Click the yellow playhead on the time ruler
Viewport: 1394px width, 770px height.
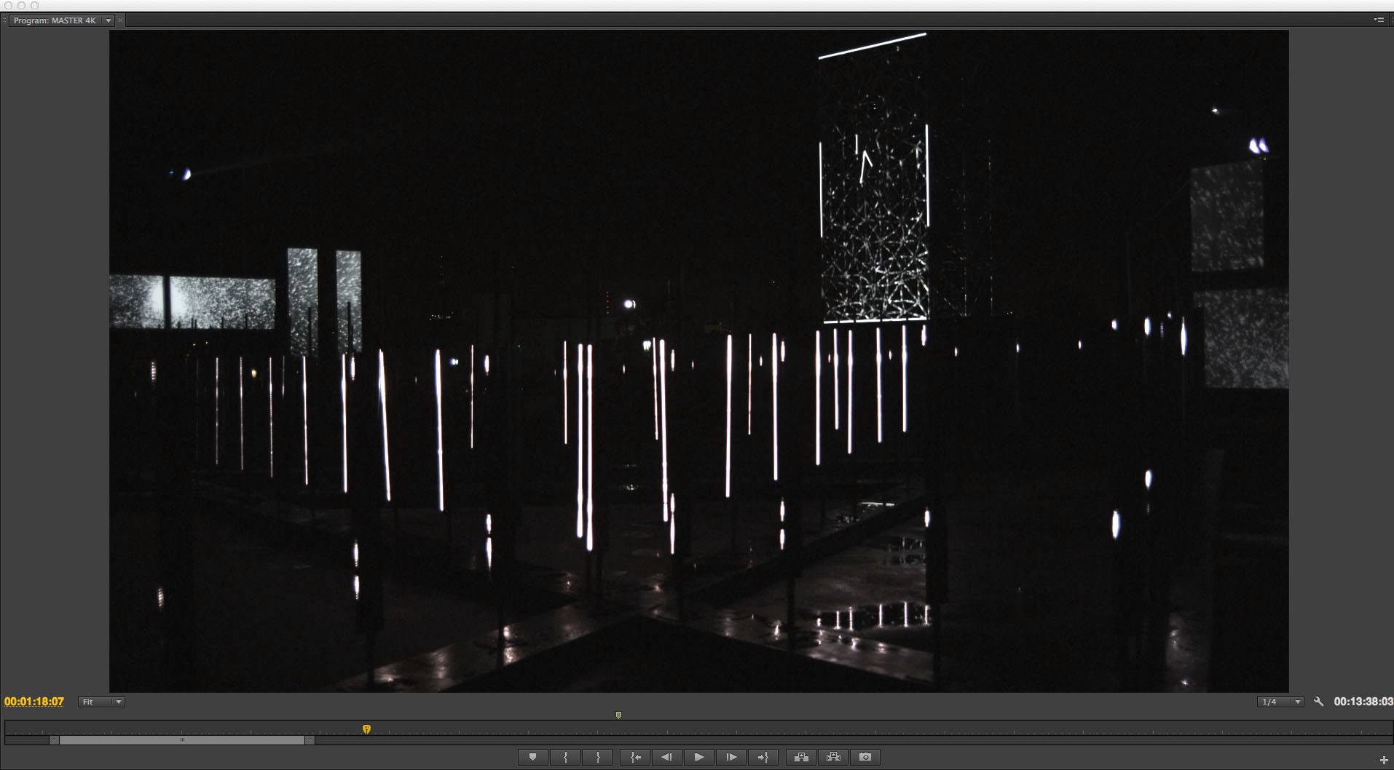coord(366,729)
